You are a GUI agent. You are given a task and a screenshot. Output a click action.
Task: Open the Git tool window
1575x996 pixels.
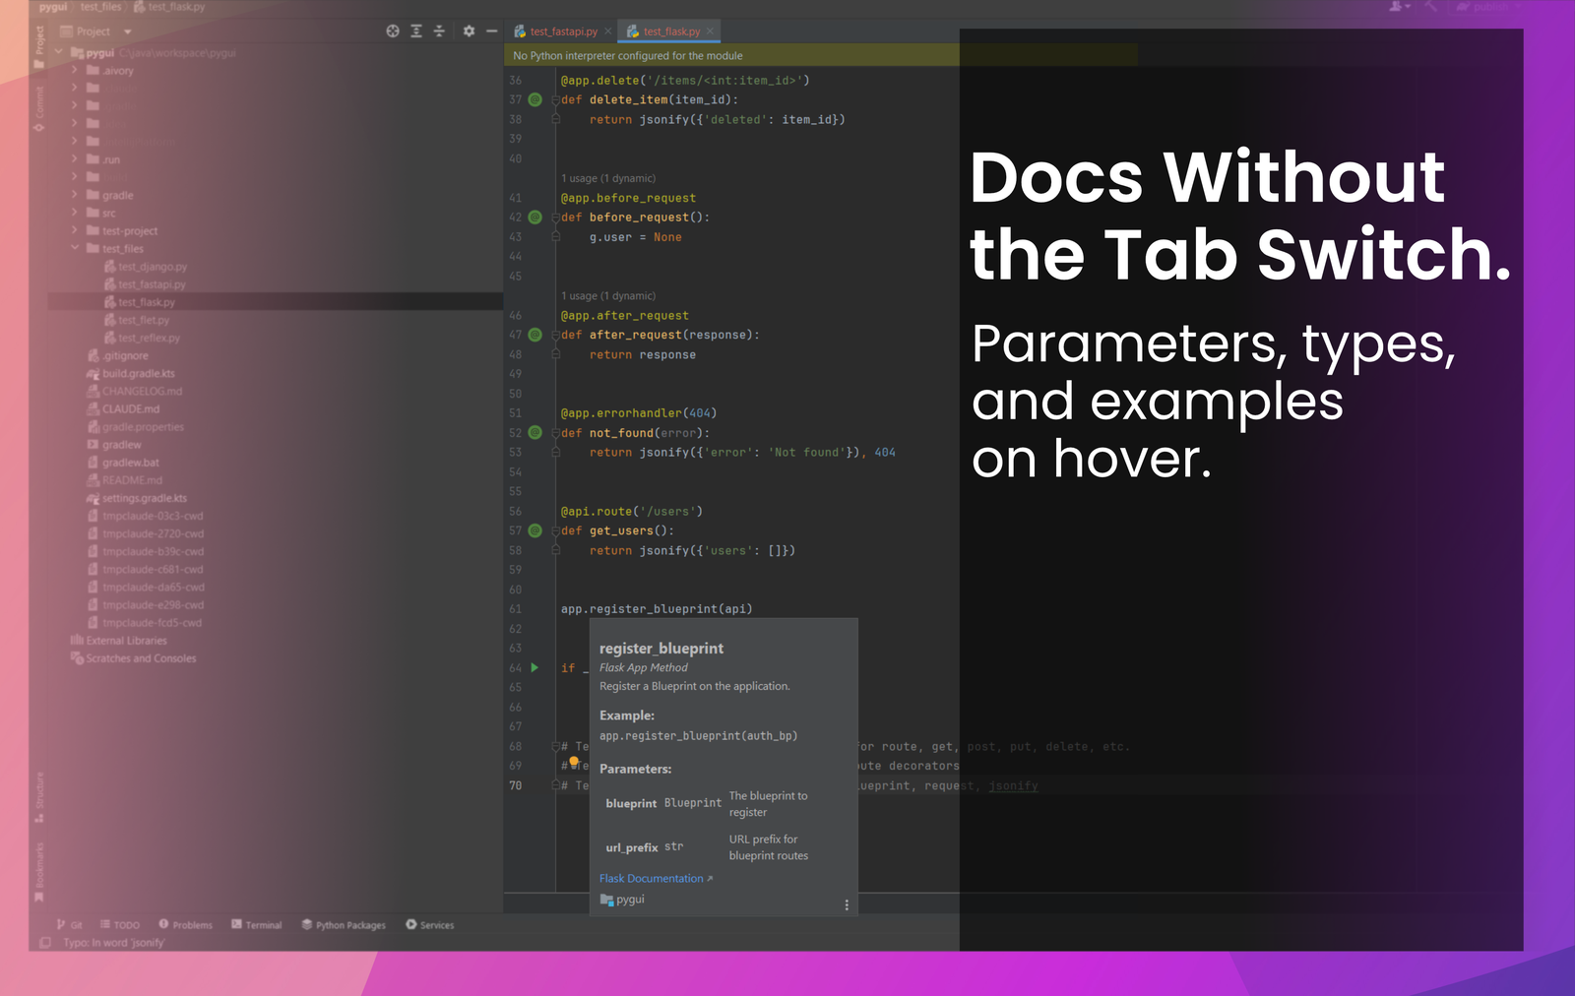click(69, 925)
